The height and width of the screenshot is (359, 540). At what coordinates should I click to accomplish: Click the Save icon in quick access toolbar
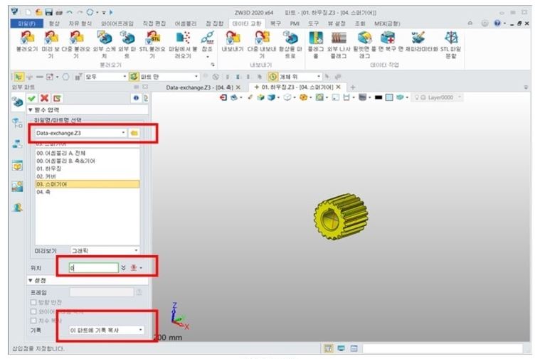click(48, 12)
